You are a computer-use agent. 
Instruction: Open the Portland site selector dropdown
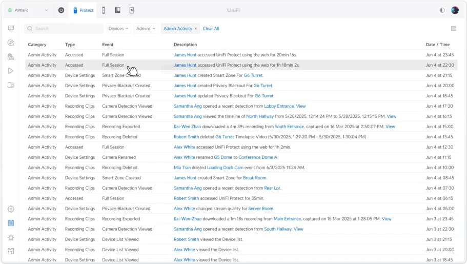pyautogui.click(x=28, y=10)
